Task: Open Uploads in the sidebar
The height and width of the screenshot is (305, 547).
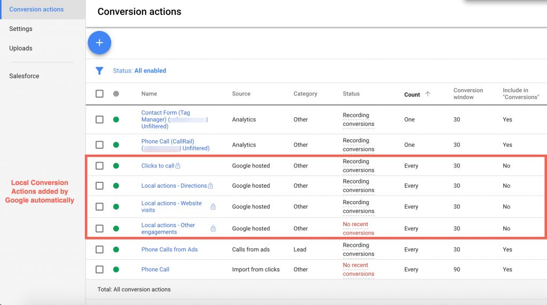Action: pos(21,49)
